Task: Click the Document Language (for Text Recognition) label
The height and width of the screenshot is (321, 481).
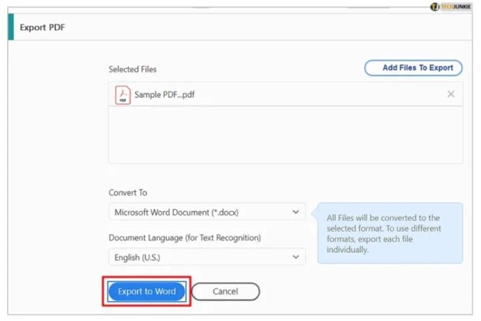Action: (185, 238)
